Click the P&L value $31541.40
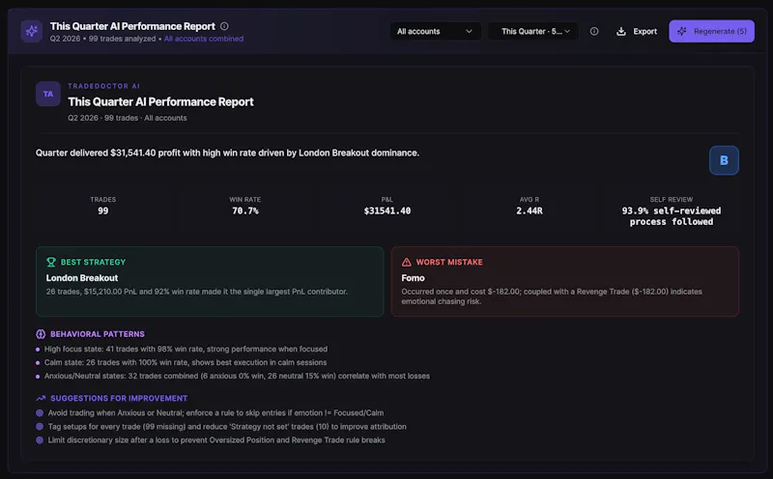 387,211
